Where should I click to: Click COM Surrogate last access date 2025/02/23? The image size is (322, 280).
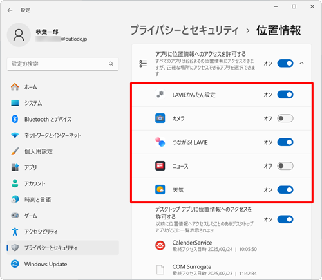pyautogui.click(x=220, y=274)
